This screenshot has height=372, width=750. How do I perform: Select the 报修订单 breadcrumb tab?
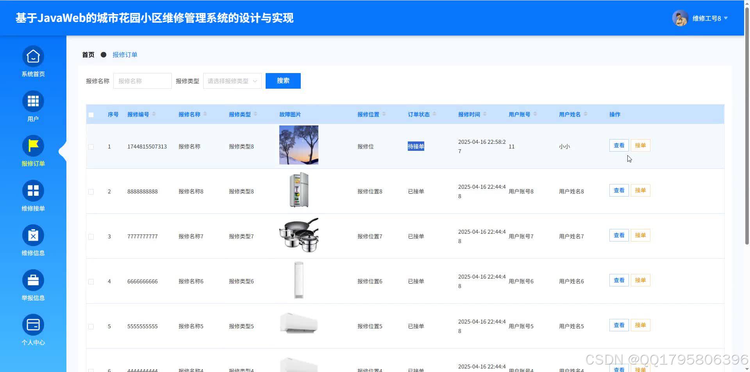[x=125, y=54]
